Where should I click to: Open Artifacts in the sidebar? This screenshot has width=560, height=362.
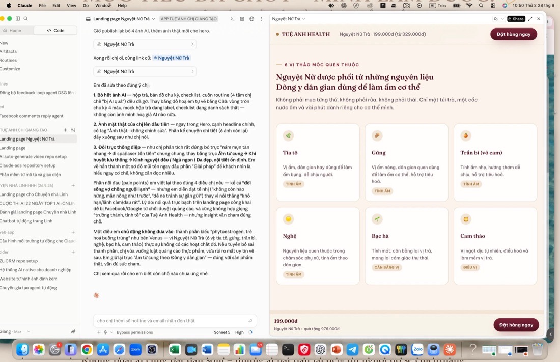tap(8, 51)
